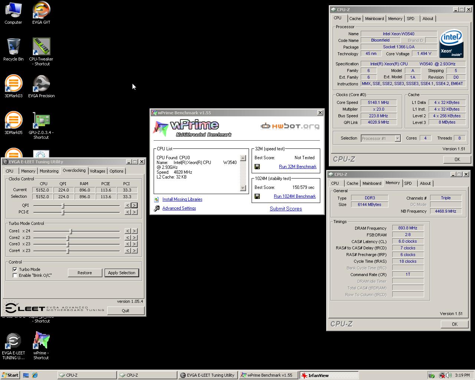
Task: Increase PCI-E with the right arrow
Action: [x=134, y=212]
